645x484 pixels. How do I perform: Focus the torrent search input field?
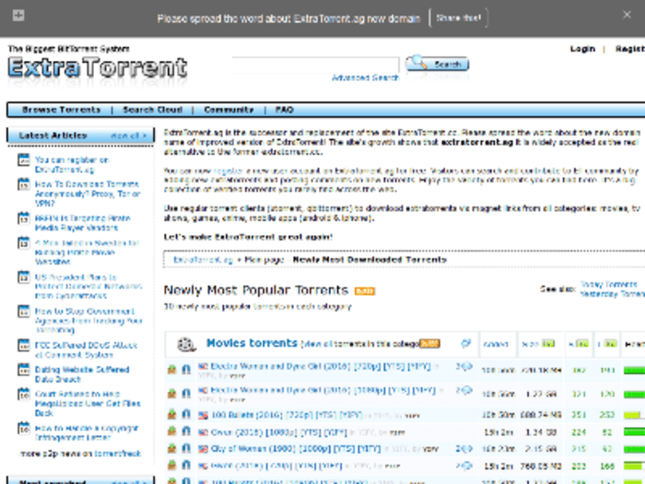(x=315, y=65)
